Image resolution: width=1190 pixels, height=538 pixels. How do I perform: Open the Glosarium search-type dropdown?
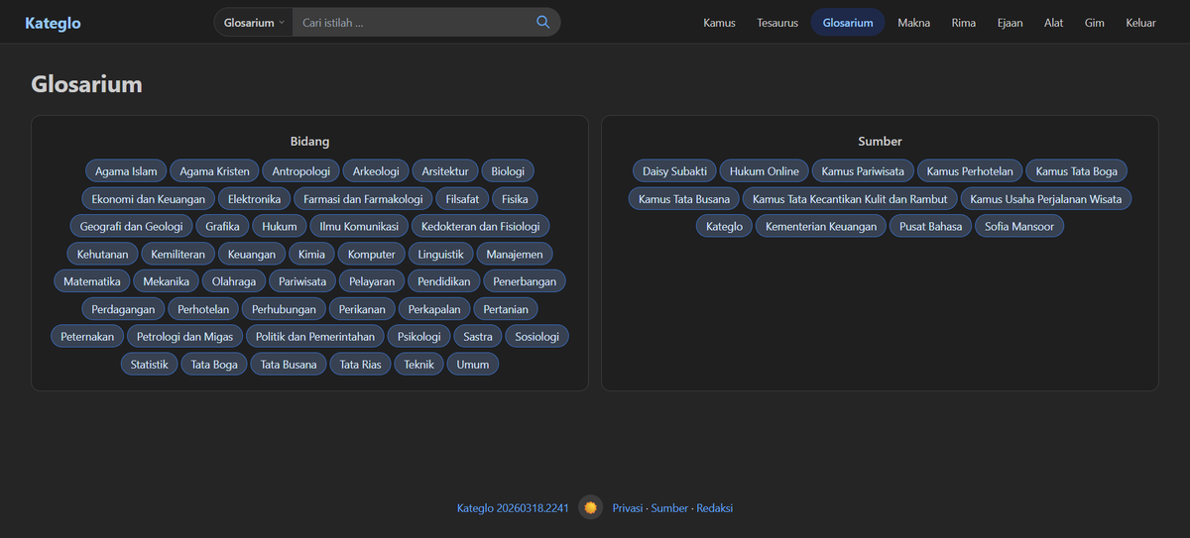[253, 22]
